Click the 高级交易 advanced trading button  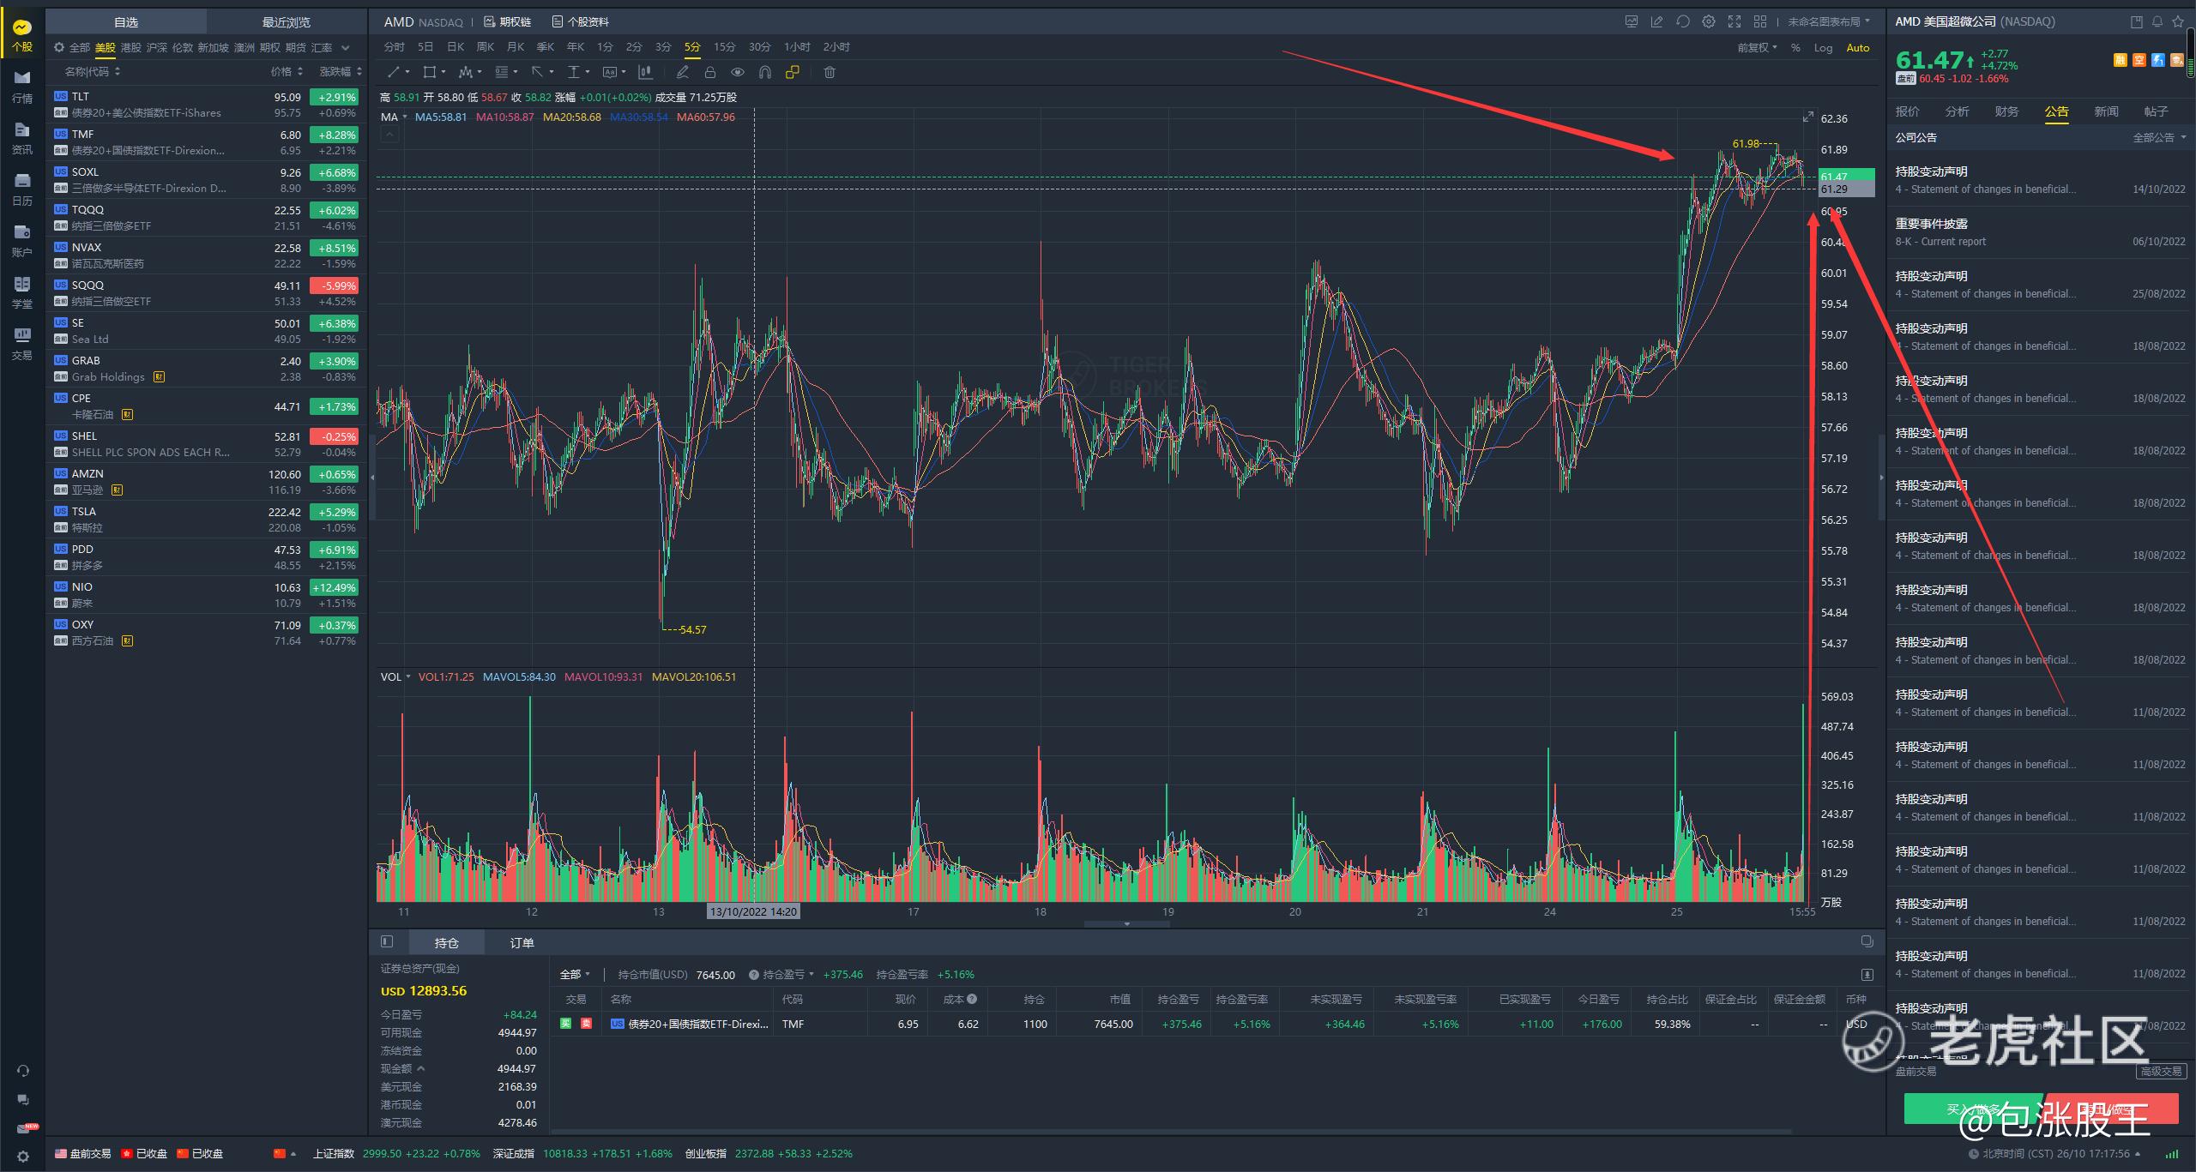[x=2161, y=1071]
